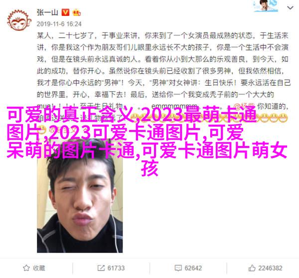Viewport: 299px width, 278px height.
Task: Open the top-right card background thumbnail
Action: point(266,5)
